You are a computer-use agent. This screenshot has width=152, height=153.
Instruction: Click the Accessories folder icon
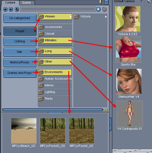(41, 27)
